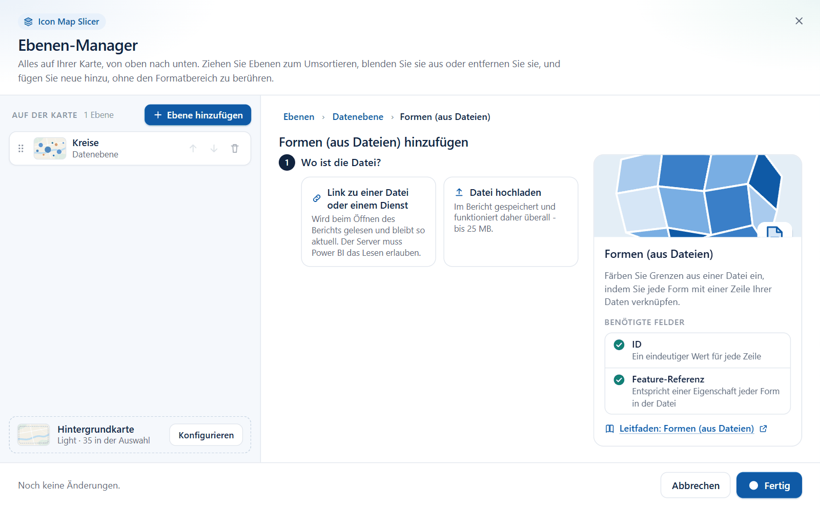This screenshot has height=507, width=820.
Task: Click the current 'Formen (aus Dateien)' breadcrumb
Action: (445, 117)
